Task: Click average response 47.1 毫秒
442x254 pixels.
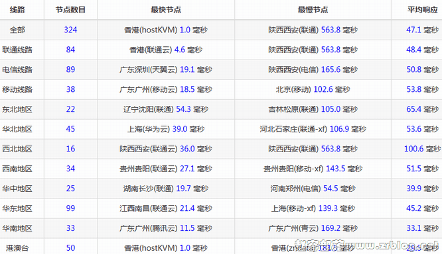Action: [x=422, y=30]
